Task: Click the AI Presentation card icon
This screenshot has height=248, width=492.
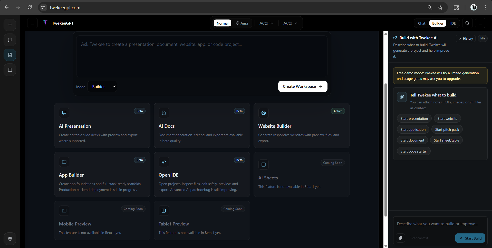Action: (64, 113)
